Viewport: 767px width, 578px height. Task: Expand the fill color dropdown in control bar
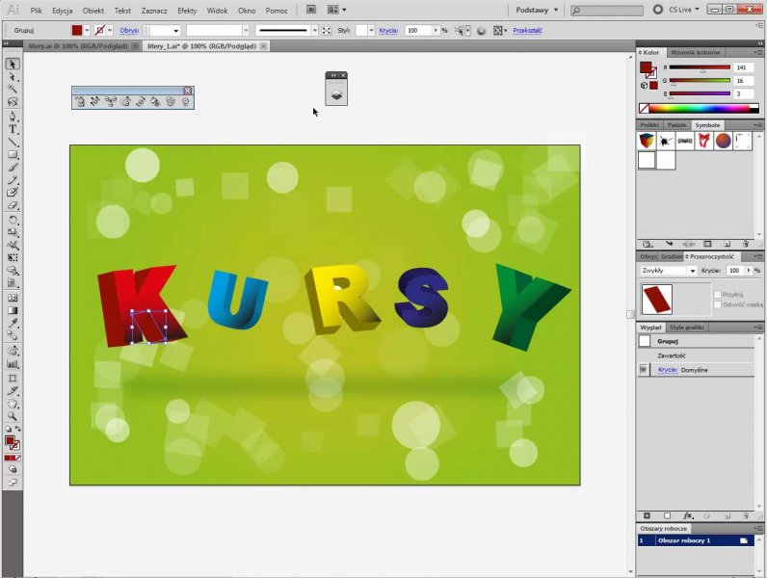(x=89, y=31)
